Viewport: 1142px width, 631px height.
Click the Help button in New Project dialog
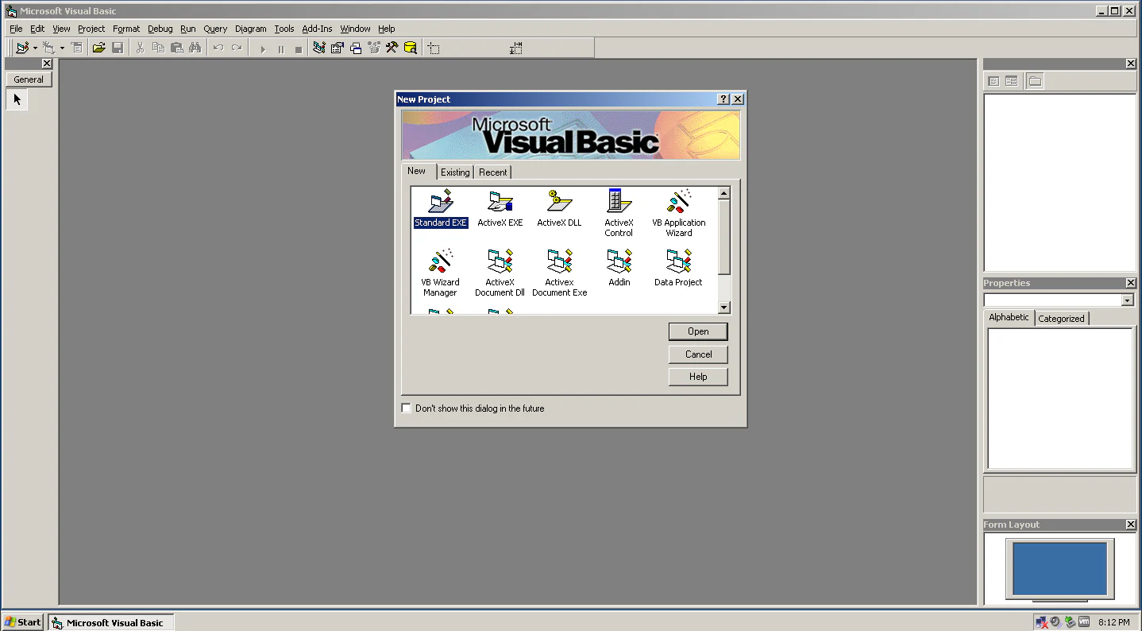[x=697, y=376]
